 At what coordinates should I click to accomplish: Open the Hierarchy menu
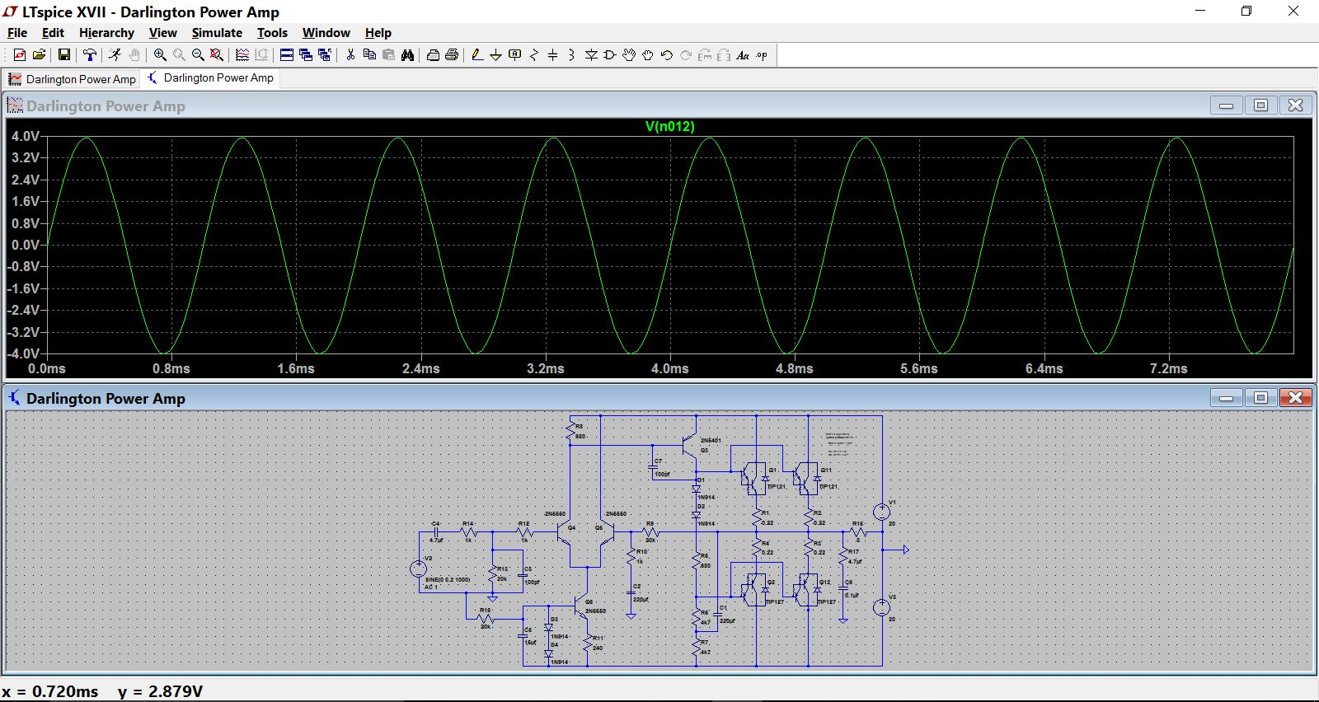[106, 33]
